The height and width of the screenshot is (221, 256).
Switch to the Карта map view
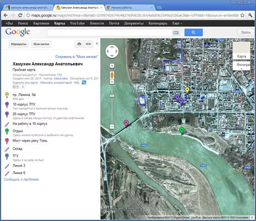pos(241,51)
